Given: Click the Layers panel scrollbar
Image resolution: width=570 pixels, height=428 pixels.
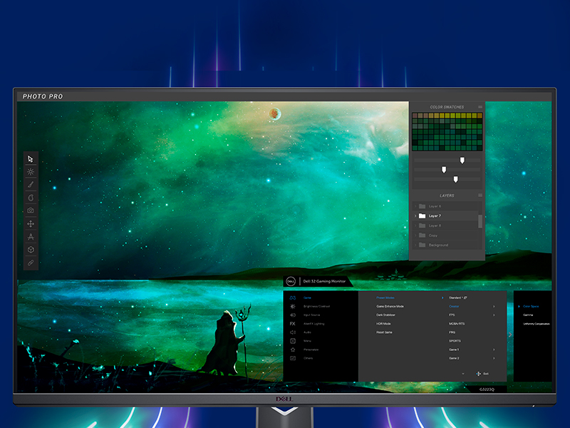Looking at the screenshot, I should tap(480, 221).
